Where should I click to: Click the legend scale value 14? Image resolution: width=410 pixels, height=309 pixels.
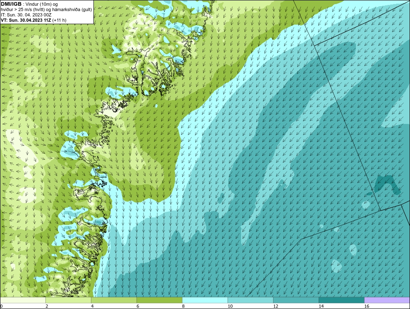click(321, 306)
